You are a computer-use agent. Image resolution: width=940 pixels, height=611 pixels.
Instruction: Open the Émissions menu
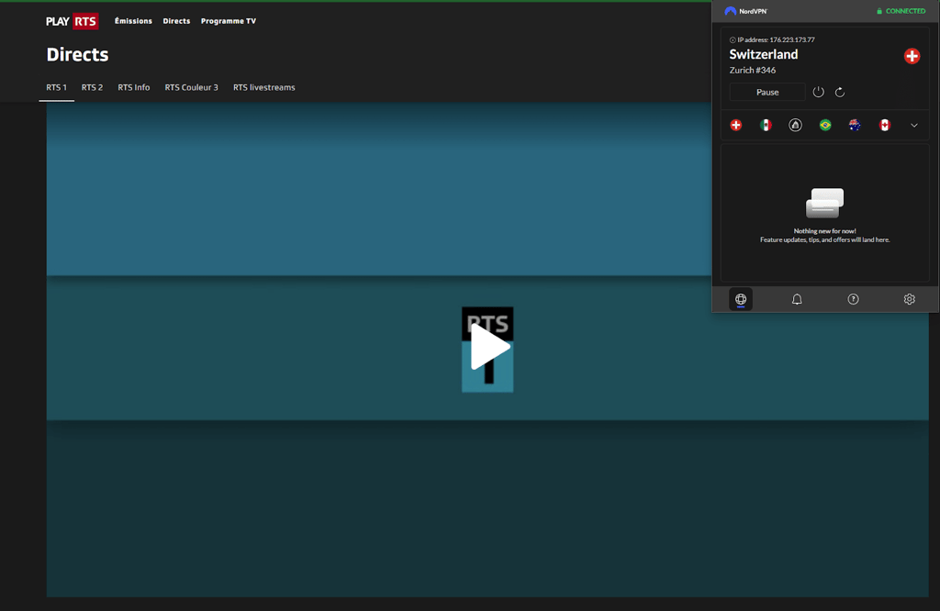133,21
